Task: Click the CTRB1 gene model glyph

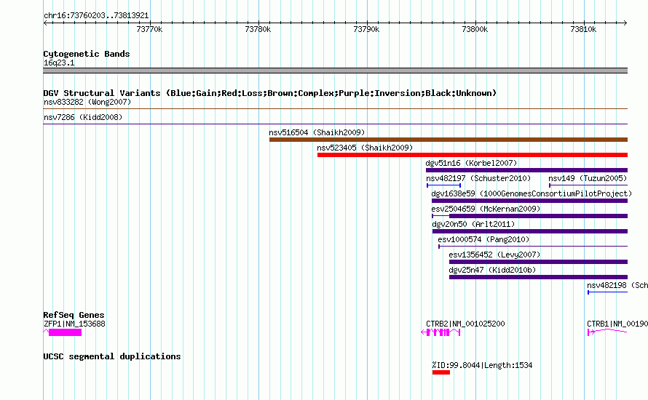Action: pos(607,332)
